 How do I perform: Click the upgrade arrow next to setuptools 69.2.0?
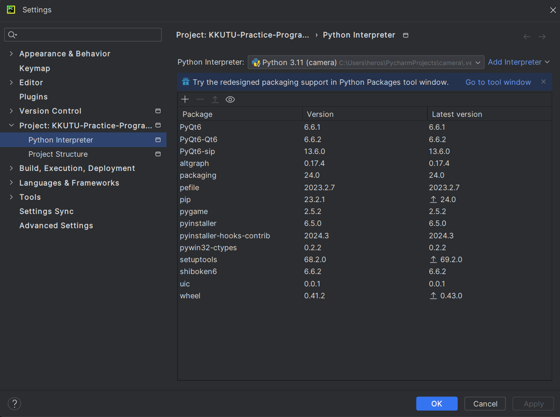click(x=433, y=260)
